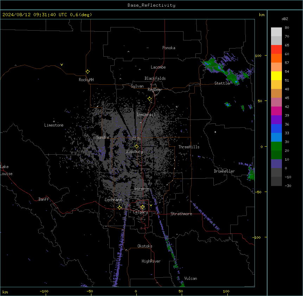Click the yellow V marker east of Calgary
This screenshot has width=303, height=296.
(151, 205)
